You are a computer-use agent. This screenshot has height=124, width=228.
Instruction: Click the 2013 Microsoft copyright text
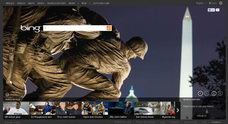(122, 122)
